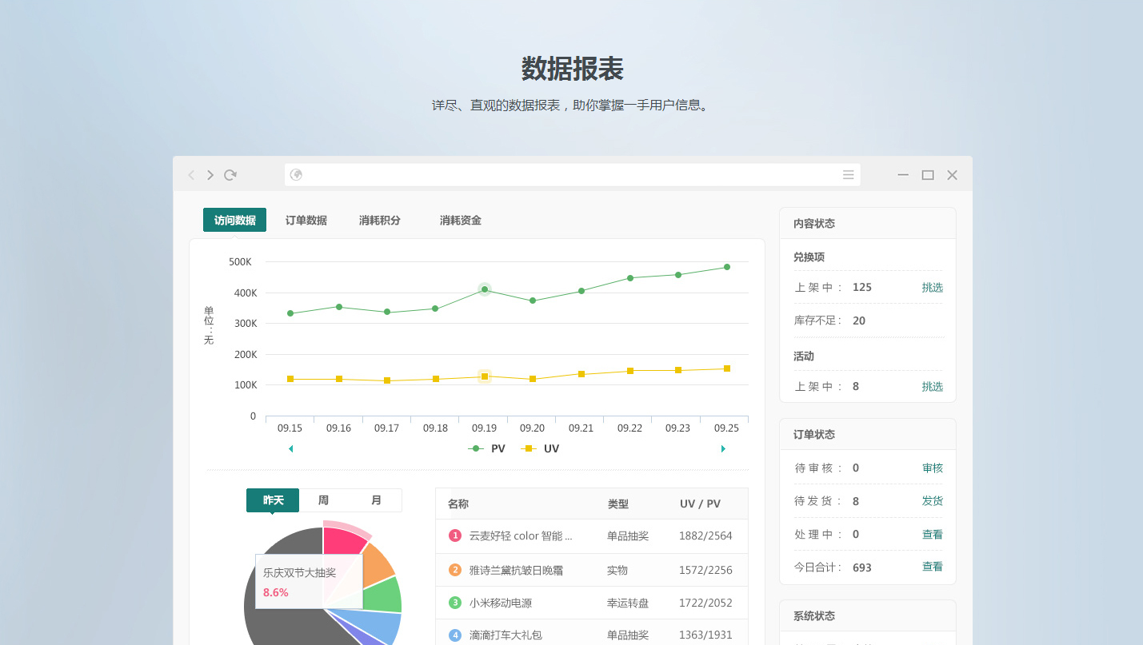
Task: Click the 发货 link for 待发货
Action: pos(933,501)
